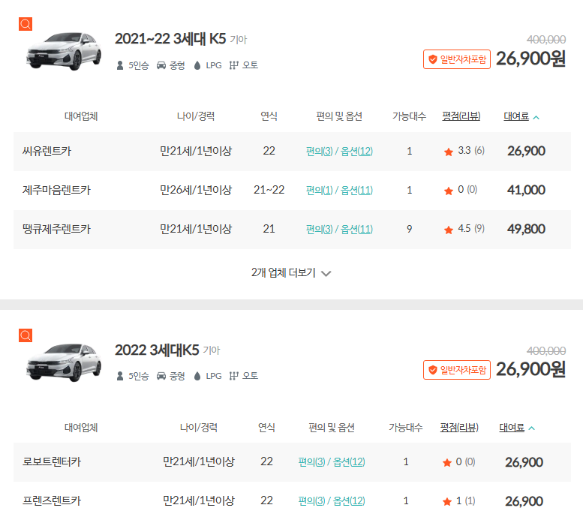Open 편의(3) link for 로보트렌터카
The width and height of the screenshot is (583, 529).
coord(311,462)
